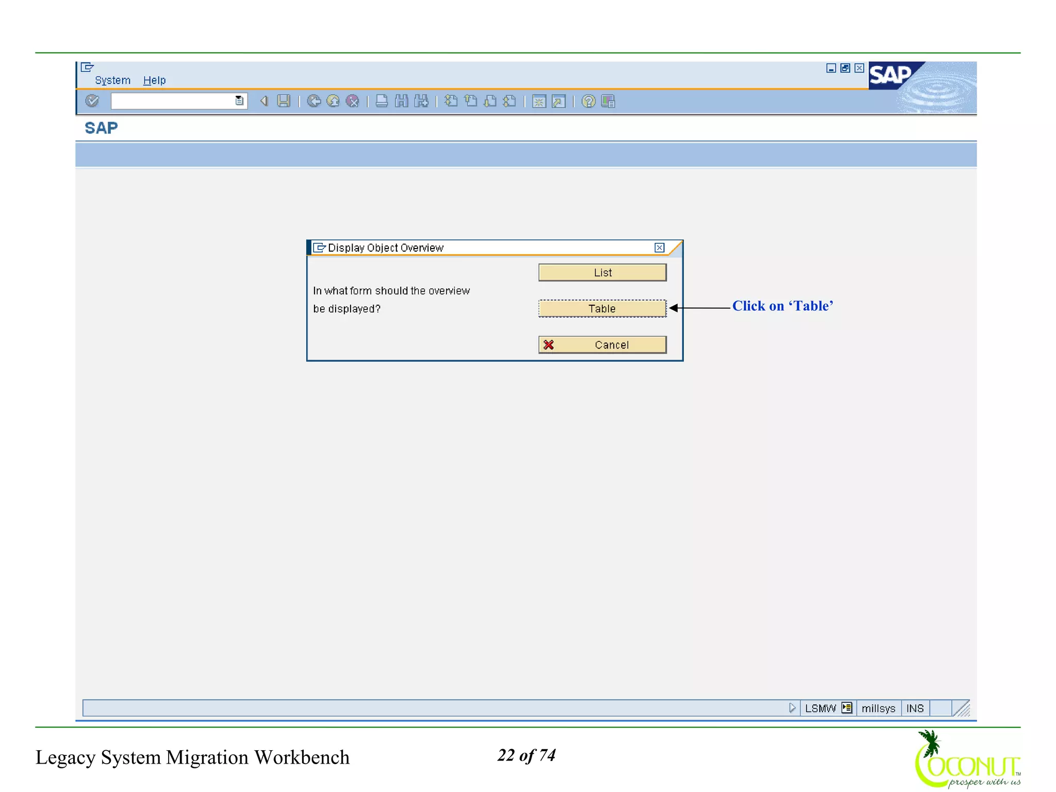The height and width of the screenshot is (792, 1056).
Task: Click the Generate Shortcut icon
Action: (x=558, y=102)
